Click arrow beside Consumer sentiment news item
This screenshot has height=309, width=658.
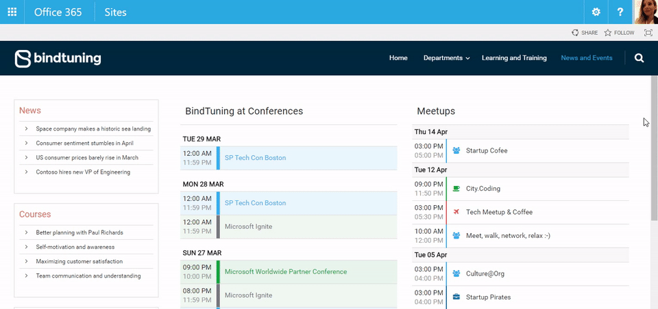tap(26, 143)
